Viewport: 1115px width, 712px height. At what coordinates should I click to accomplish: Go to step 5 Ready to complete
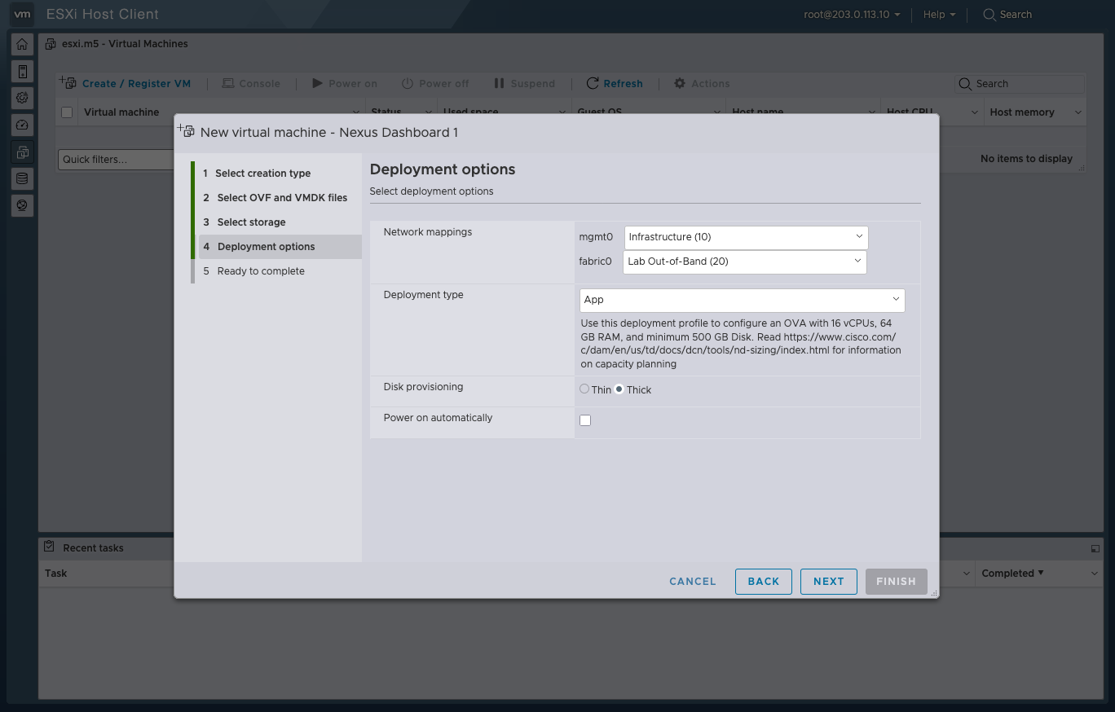[x=278, y=270]
